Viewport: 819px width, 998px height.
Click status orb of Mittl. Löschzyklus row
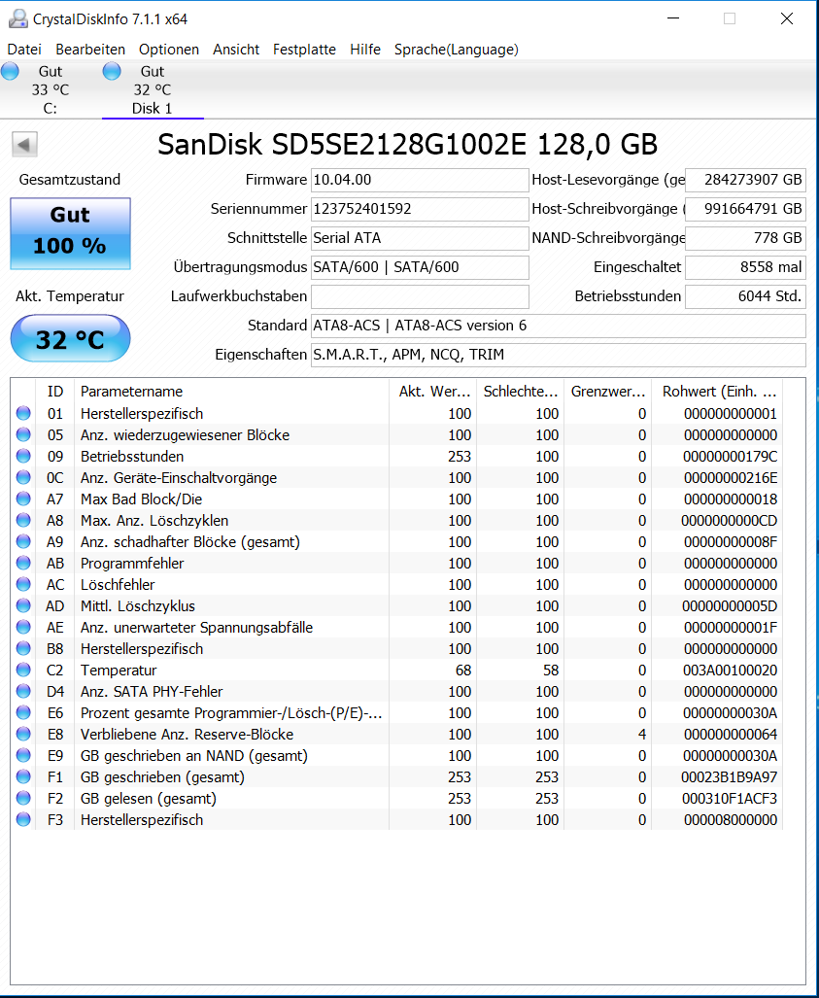(x=23, y=606)
